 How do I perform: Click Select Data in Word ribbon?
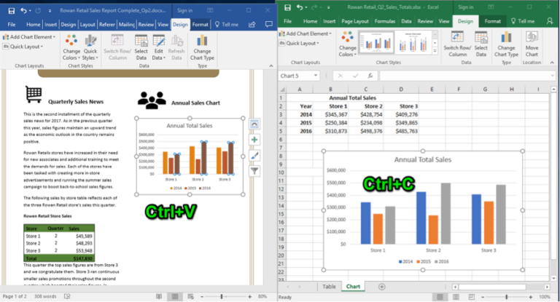point(141,48)
